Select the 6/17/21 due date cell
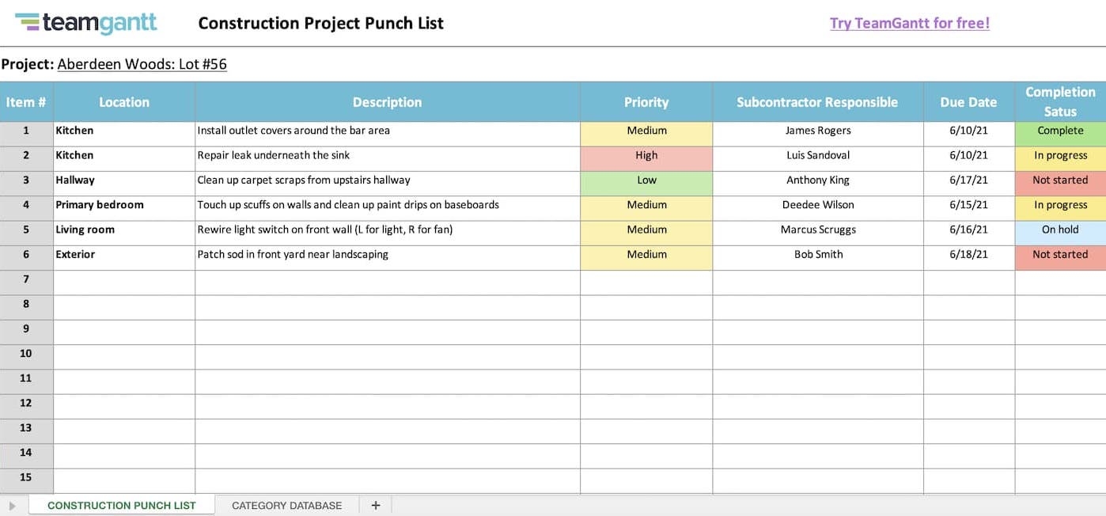1106x516 pixels. coord(968,180)
